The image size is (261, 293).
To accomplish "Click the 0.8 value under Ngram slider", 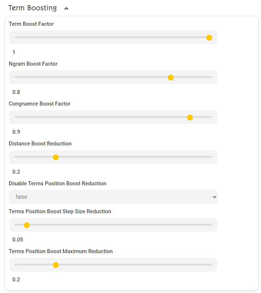I will [x=16, y=92].
